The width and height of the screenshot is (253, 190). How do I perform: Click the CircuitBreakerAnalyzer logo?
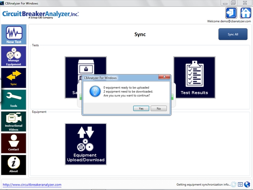click(40, 15)
